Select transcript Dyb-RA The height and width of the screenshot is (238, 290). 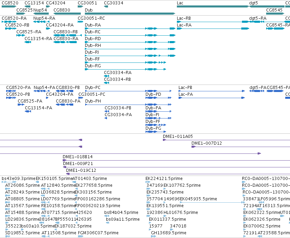click(93, 25)
